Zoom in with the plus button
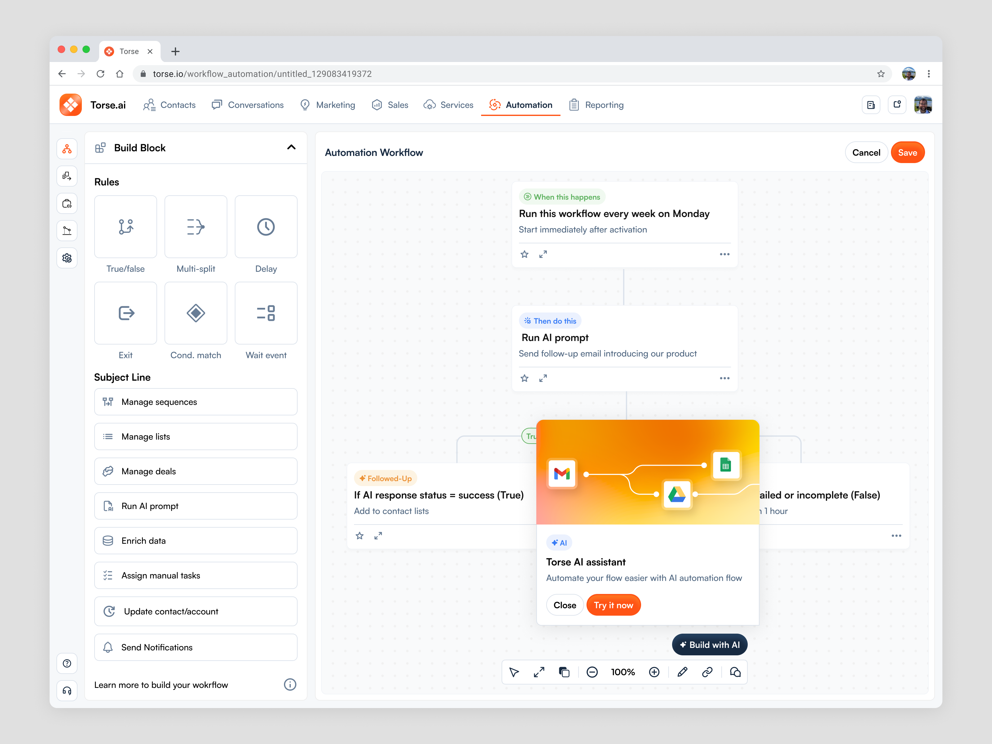 [654, 672]
